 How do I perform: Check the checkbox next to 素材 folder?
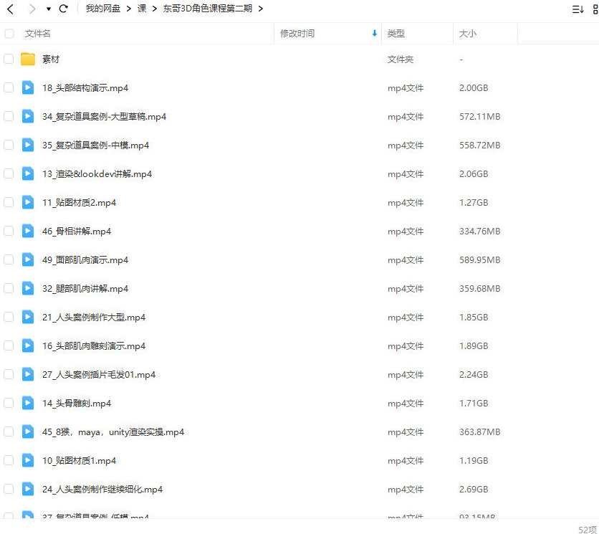tap(9, 59)
